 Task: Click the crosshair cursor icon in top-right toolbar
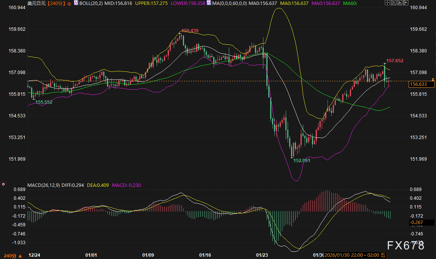387,3
